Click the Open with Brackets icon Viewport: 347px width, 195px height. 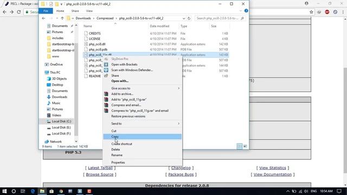pos(106,64)
